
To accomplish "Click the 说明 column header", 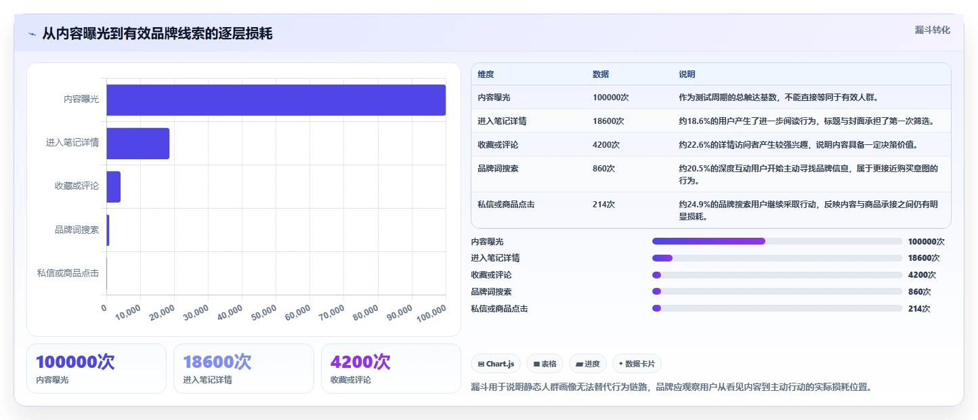I will 687,75.
